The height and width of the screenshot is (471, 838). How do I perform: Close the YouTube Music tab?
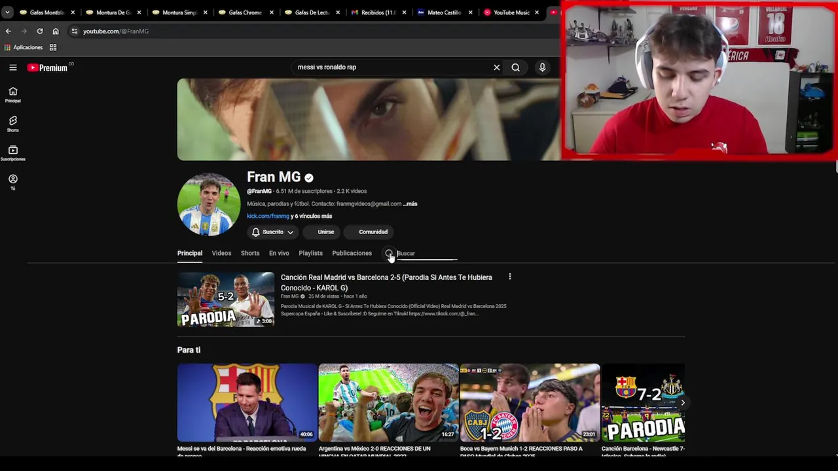point(536,12)
